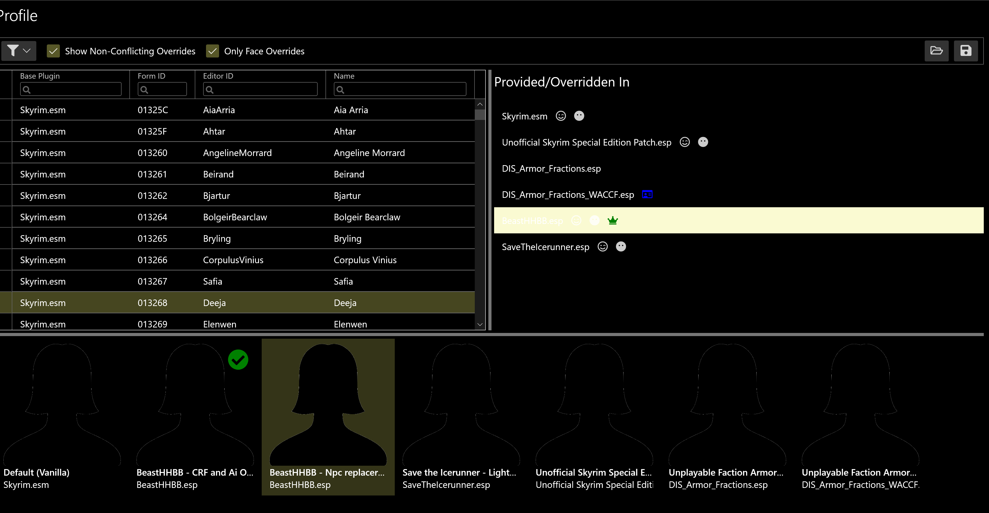989x513 pixels.
Task: Click the smiley face icon beside Skyrim.esm
Action: pyautogui.click(x=561, y=116)
